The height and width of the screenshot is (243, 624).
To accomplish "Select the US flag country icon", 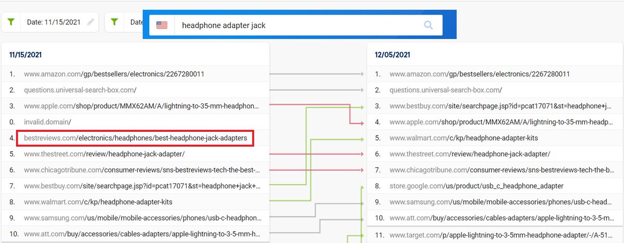I will tap(162, 25).
